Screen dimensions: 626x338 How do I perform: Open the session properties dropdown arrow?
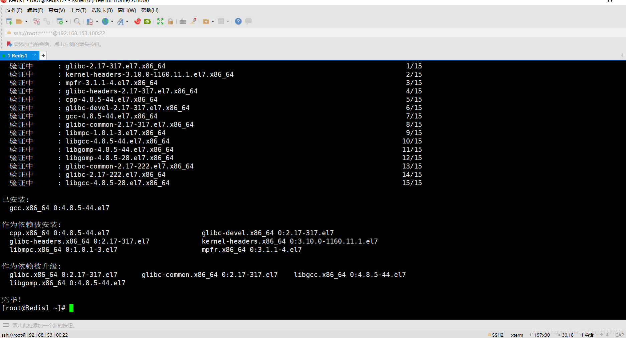click(67, 21)
